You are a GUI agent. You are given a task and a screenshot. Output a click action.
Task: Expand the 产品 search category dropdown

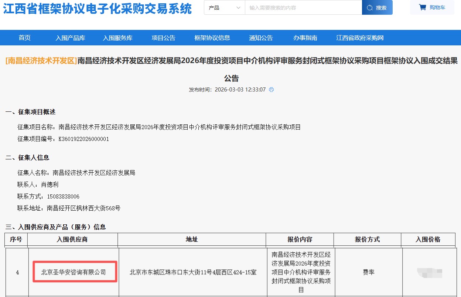224,8
